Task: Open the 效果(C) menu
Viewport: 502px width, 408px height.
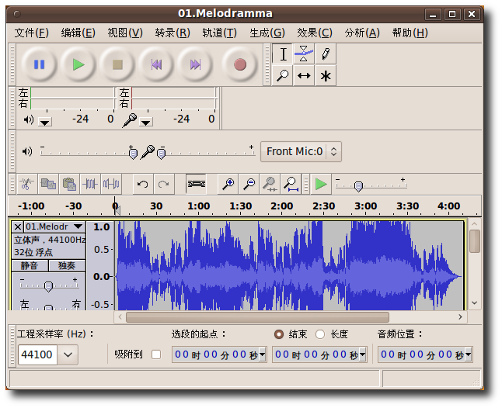Action: click(x=314, y=33)
